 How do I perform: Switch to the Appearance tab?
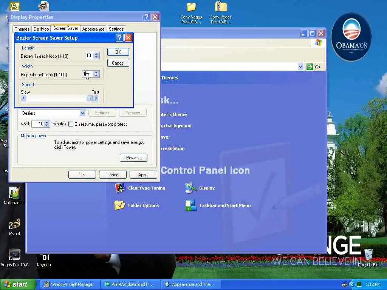coord(93,29)
